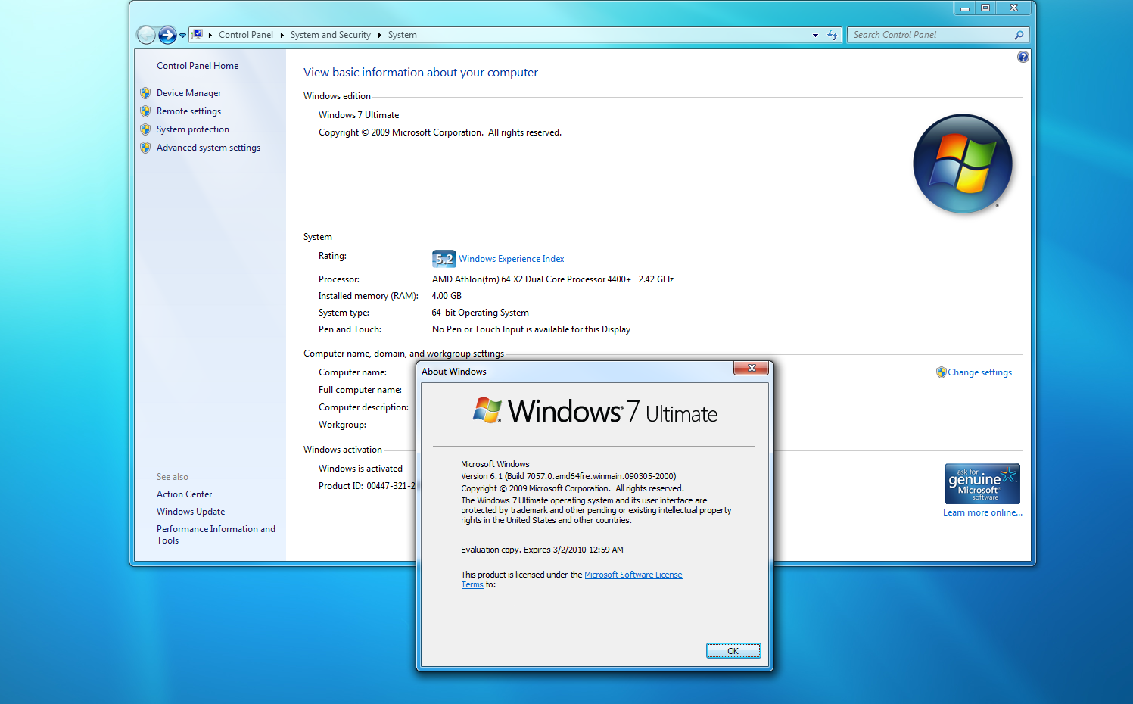Open the address bar history dropdown
1133x704 pixels.
tap(815, 35)
